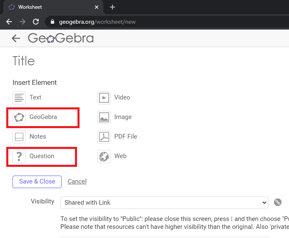Click the Insert Element heading
The width and height of the screenshot is (289, 238).
[x=35, y=82]
